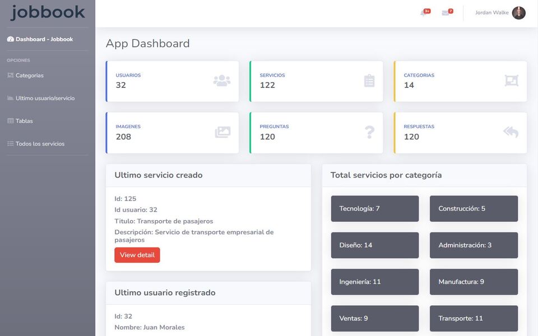Click the jobbook logo
The image size is (538, 336).
click(x=48, y=12)
